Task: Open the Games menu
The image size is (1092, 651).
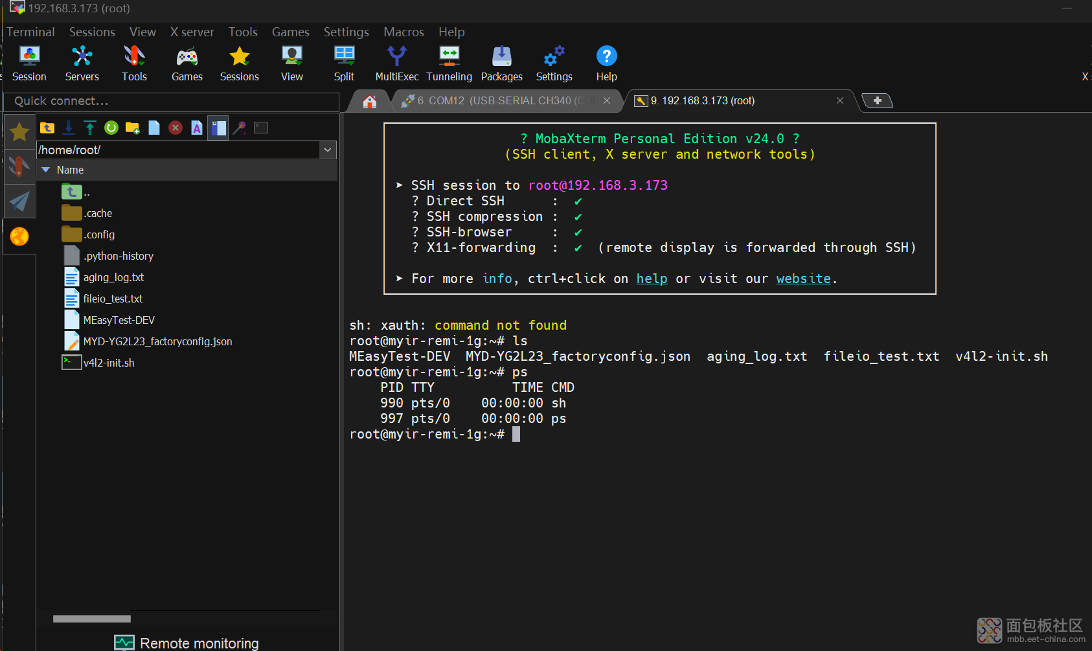Action: click(290, 32)
